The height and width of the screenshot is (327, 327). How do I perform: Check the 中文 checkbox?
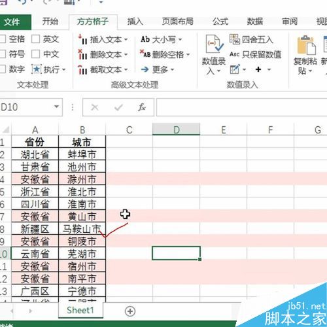[35, 54]
